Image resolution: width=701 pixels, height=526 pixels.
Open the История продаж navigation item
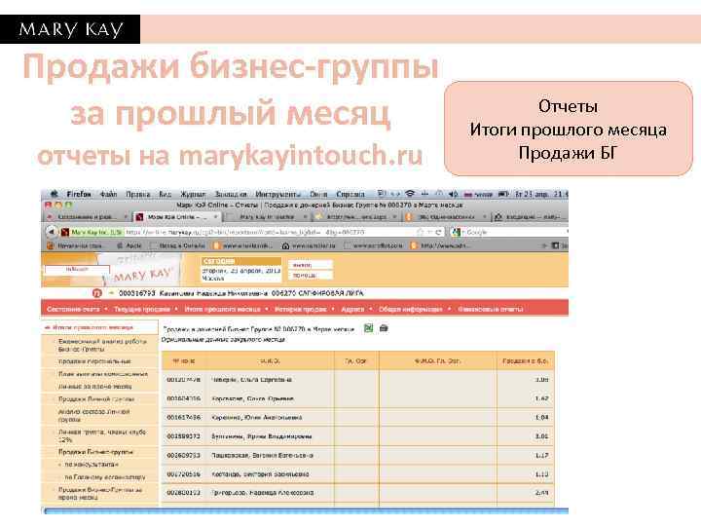[x=301, y=309]
